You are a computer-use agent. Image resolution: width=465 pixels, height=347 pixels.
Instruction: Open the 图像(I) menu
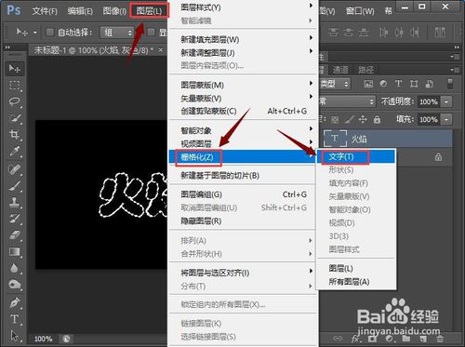point(114,11)
